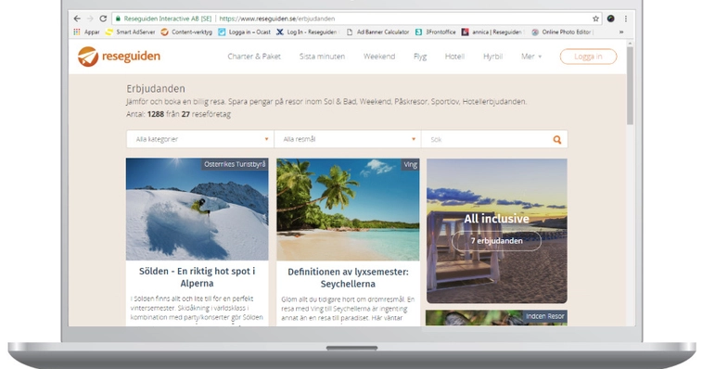Open the Sölden Alperna article headline

pos(197,277)
